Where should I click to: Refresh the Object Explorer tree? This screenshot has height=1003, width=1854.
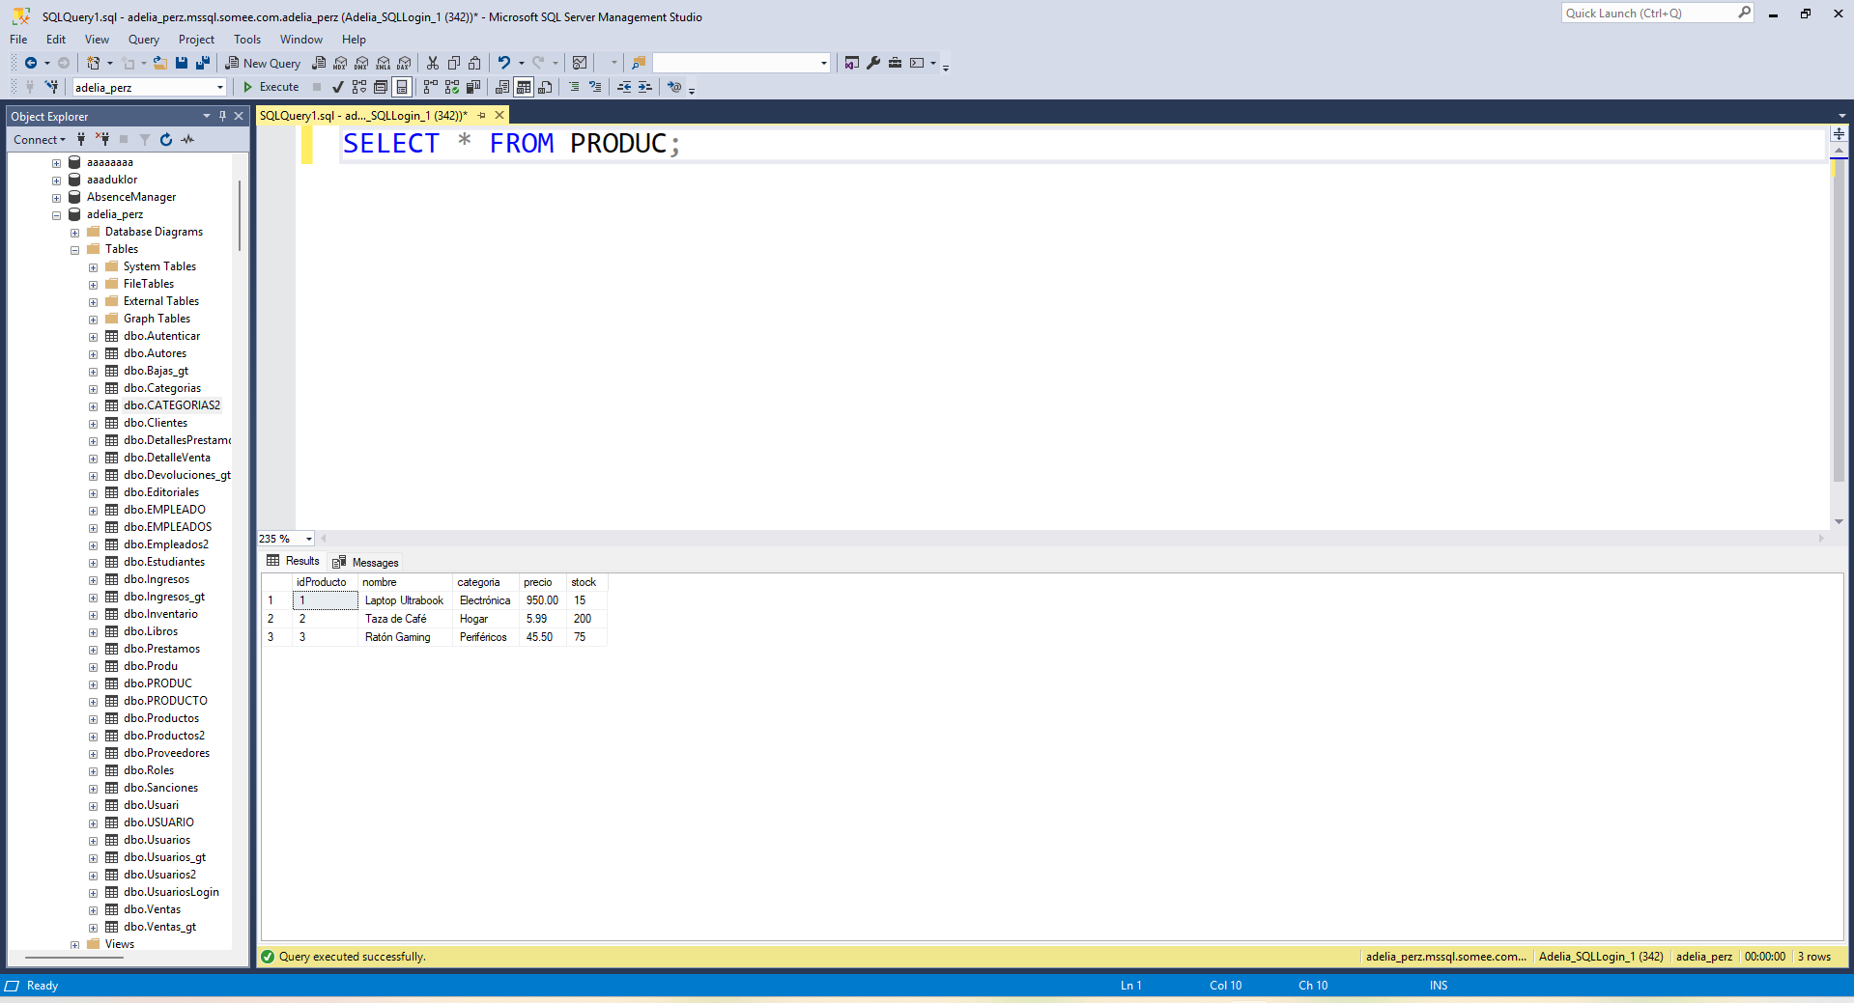pos(166,140)
